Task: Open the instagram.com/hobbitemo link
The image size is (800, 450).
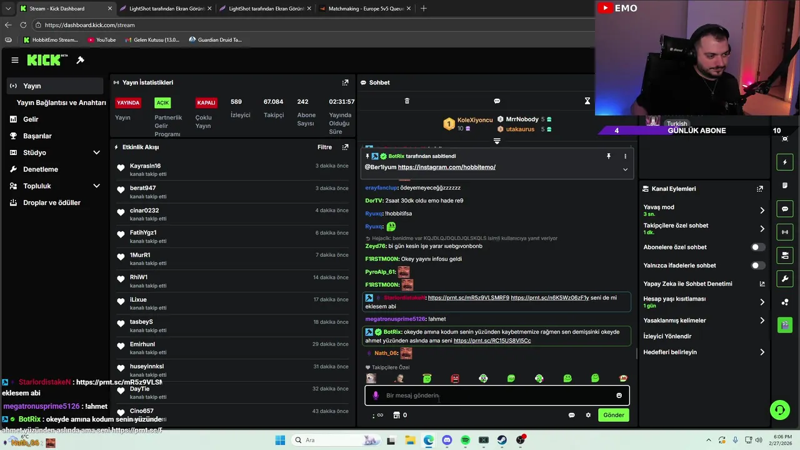Action: click(446, 167)
